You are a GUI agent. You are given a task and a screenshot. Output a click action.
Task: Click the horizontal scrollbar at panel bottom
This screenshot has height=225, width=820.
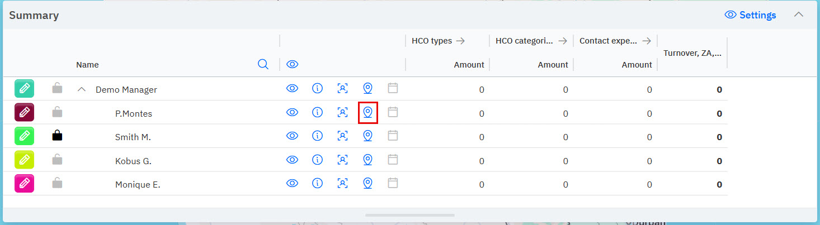click(409, 215)
